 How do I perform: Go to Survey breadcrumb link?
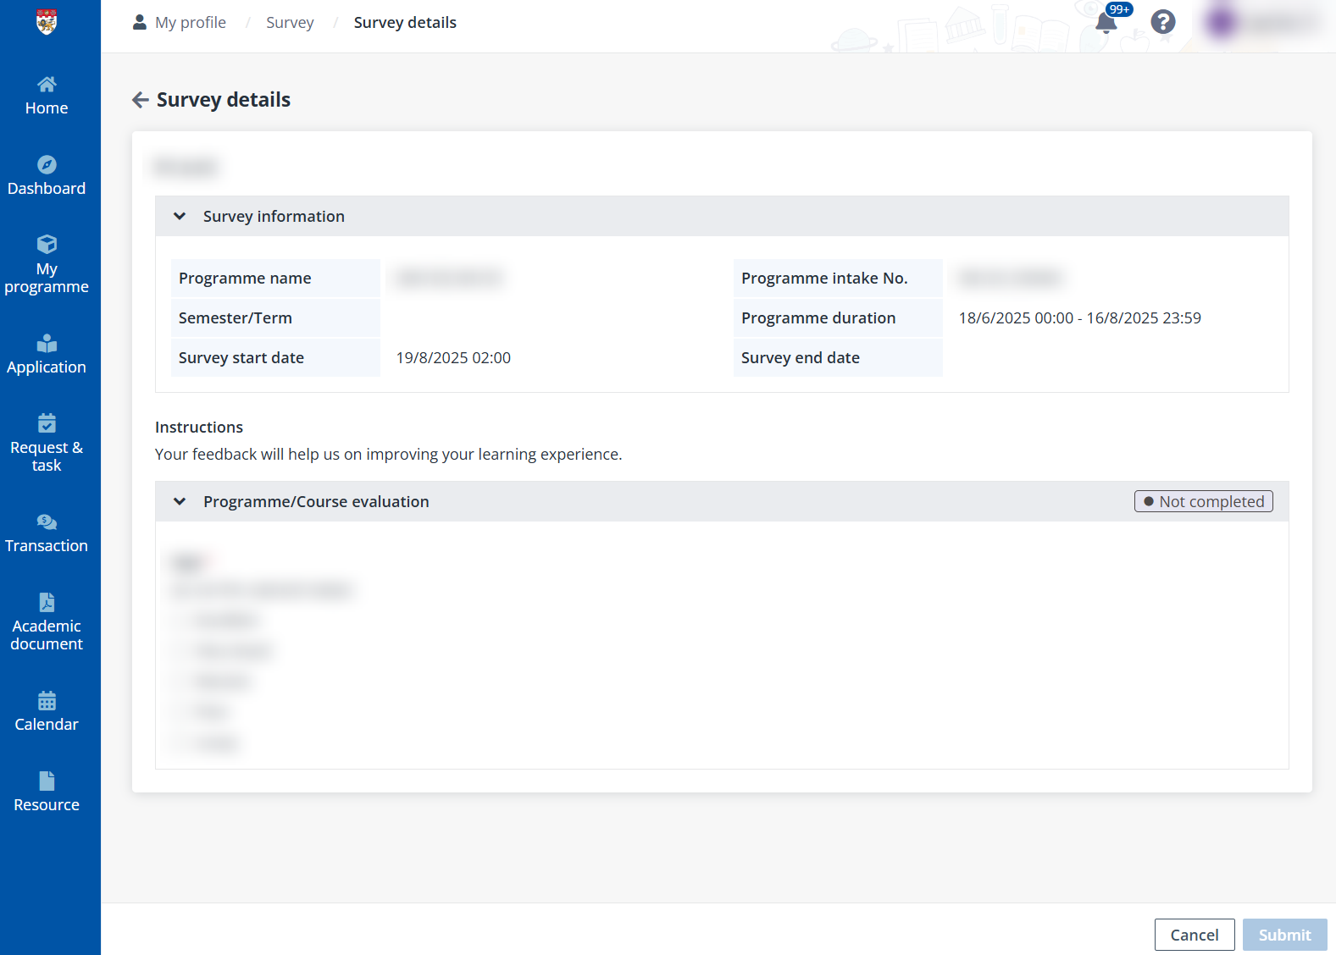tap(290, 23)
